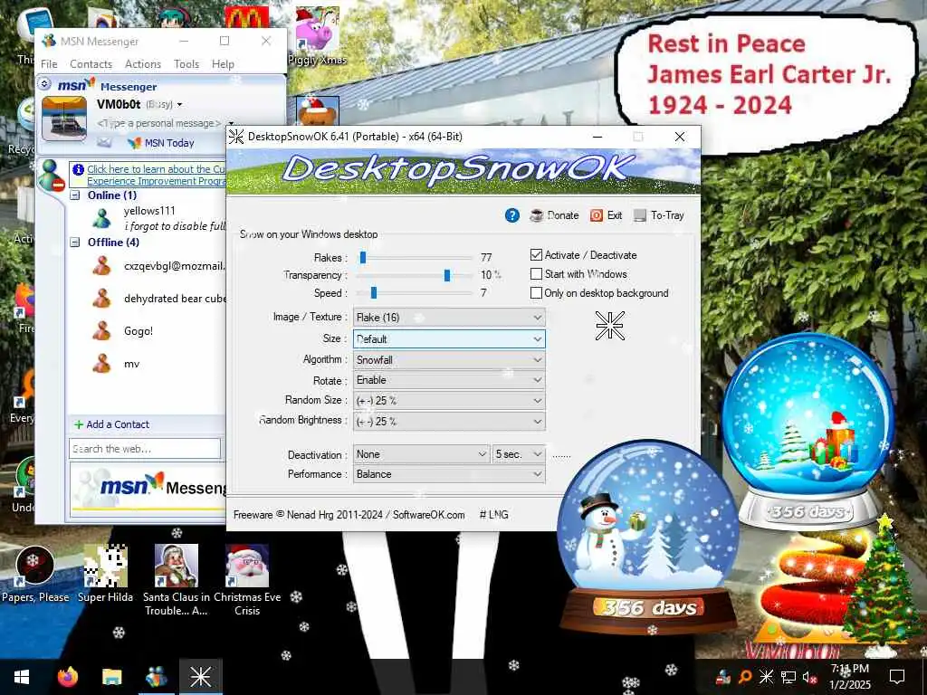Click the yellows111 contact name

(x=149, y=211)
